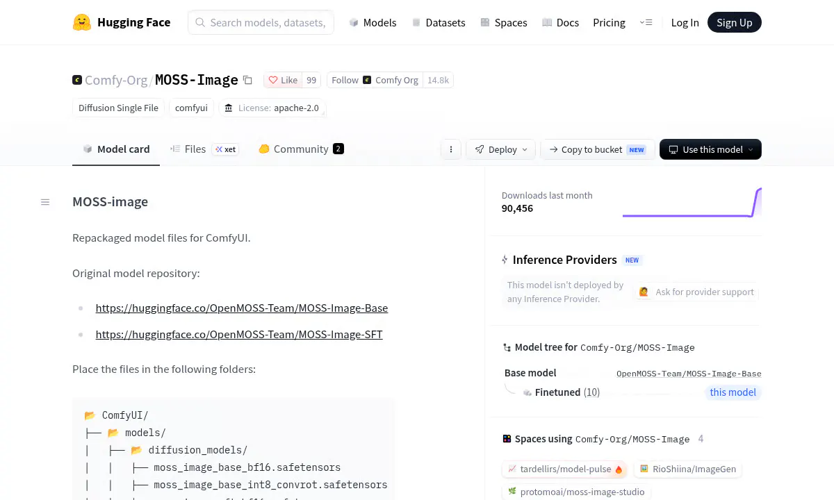Click the license bank icon
Image resolution: width=834 pixels, height=500 pixels.
pos(229,108)
